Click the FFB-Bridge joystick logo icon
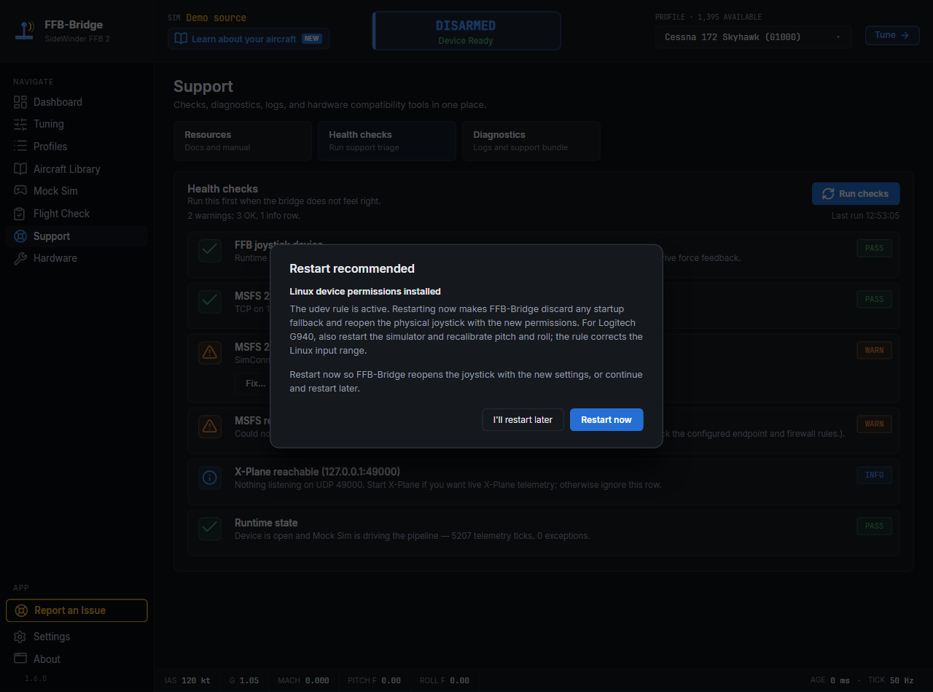 pyautogui.click(x=24, y=31)
